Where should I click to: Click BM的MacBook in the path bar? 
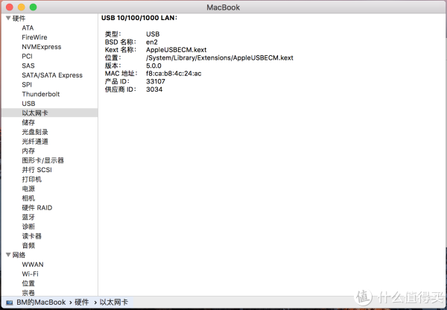pos(41,303)
